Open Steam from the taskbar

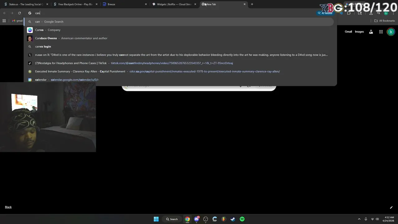[x=233, y=219]
